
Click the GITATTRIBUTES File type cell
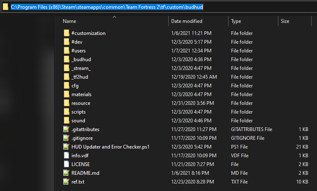[251, 129]
